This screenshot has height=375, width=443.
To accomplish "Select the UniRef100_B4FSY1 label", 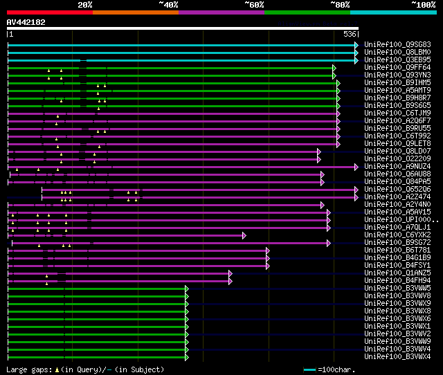I will [x=397, y=266].
